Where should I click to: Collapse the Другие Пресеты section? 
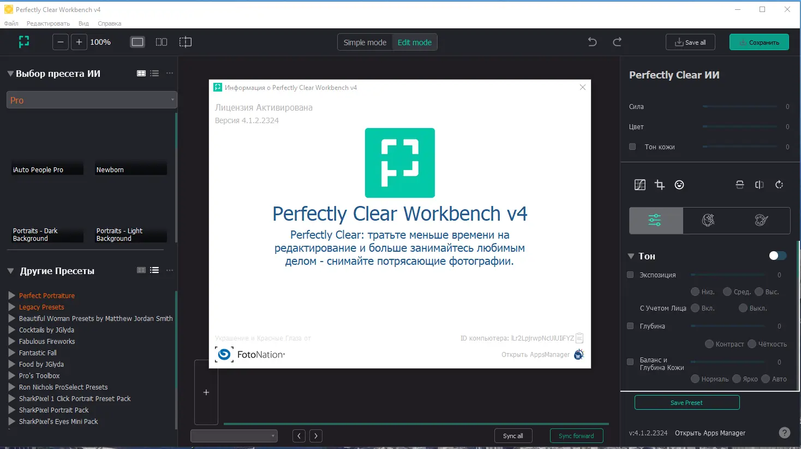[9, 271]
